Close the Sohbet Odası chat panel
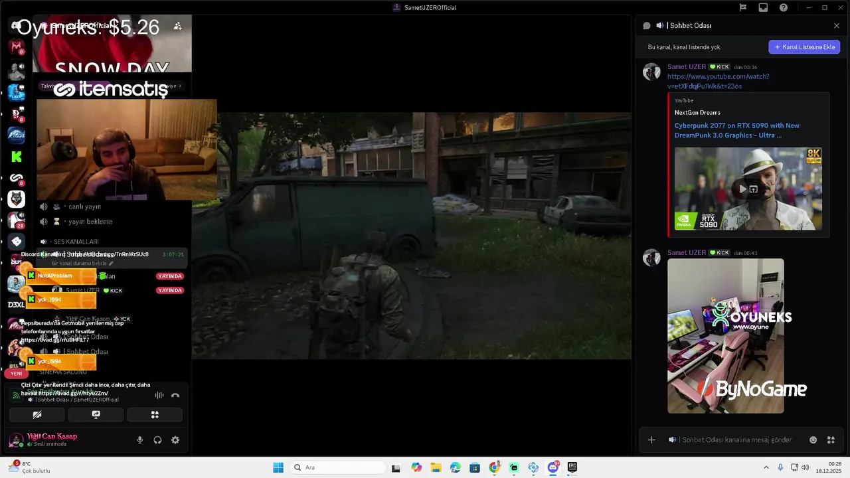The height and width of the screenshot is (478, 850). click(837, 25)
